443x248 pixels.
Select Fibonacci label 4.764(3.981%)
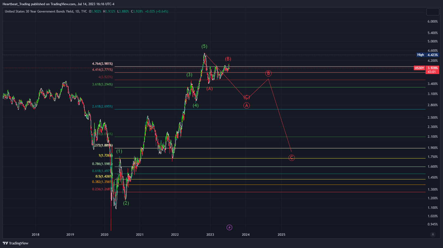(x=102, y=64)
